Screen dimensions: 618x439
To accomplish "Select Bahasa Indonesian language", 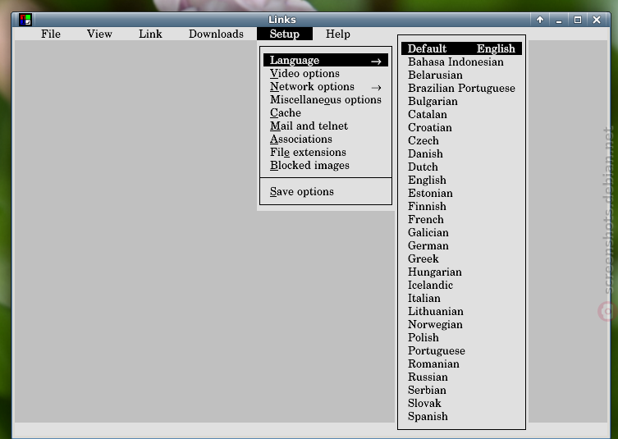I will coord(461,62).
